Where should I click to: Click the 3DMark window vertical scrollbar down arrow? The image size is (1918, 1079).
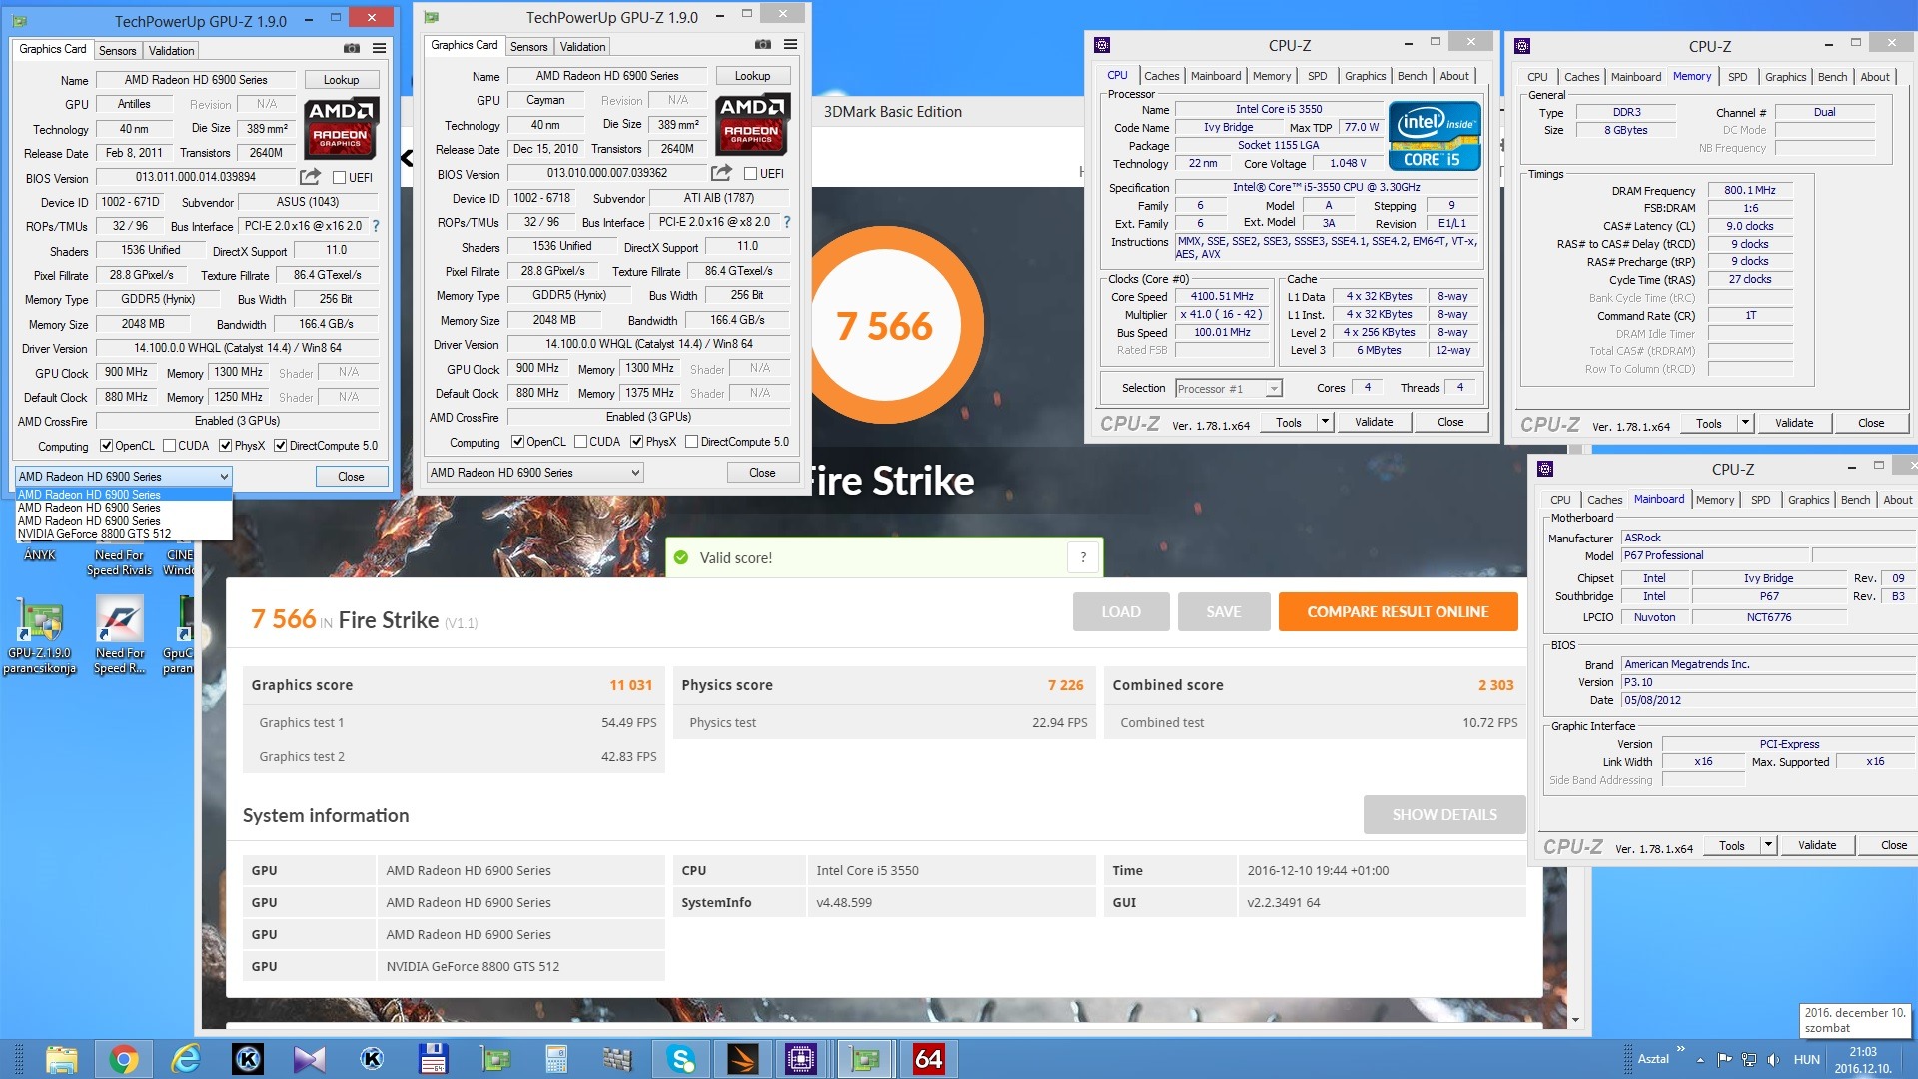(x=1575, y=1021)
